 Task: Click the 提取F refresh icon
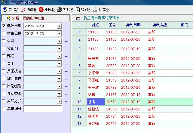(78, 9)
